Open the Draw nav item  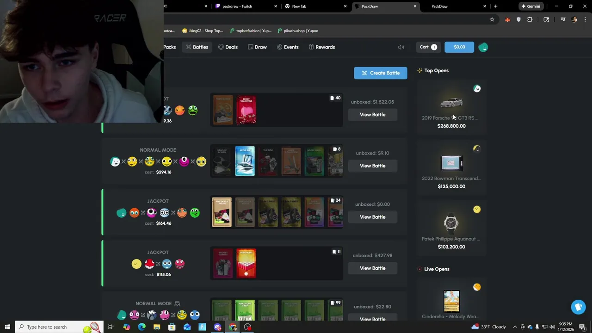click(258, 47)
